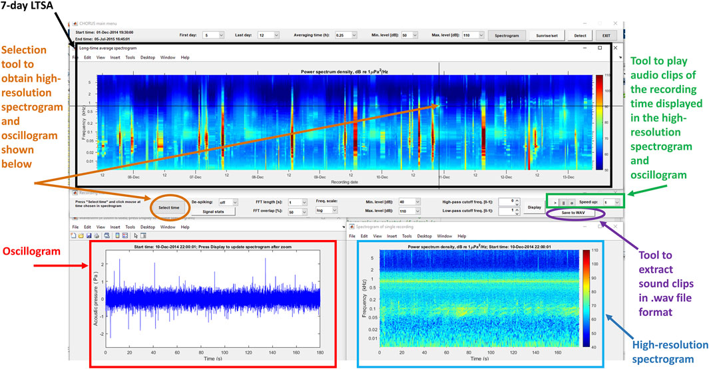Open De-spiking dropdown
The height and width of the screenshot is (369, 709).
click(x=228, y=202)
